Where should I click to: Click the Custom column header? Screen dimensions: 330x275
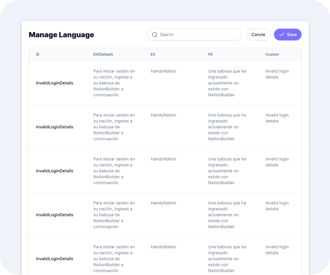coord(272,55)
